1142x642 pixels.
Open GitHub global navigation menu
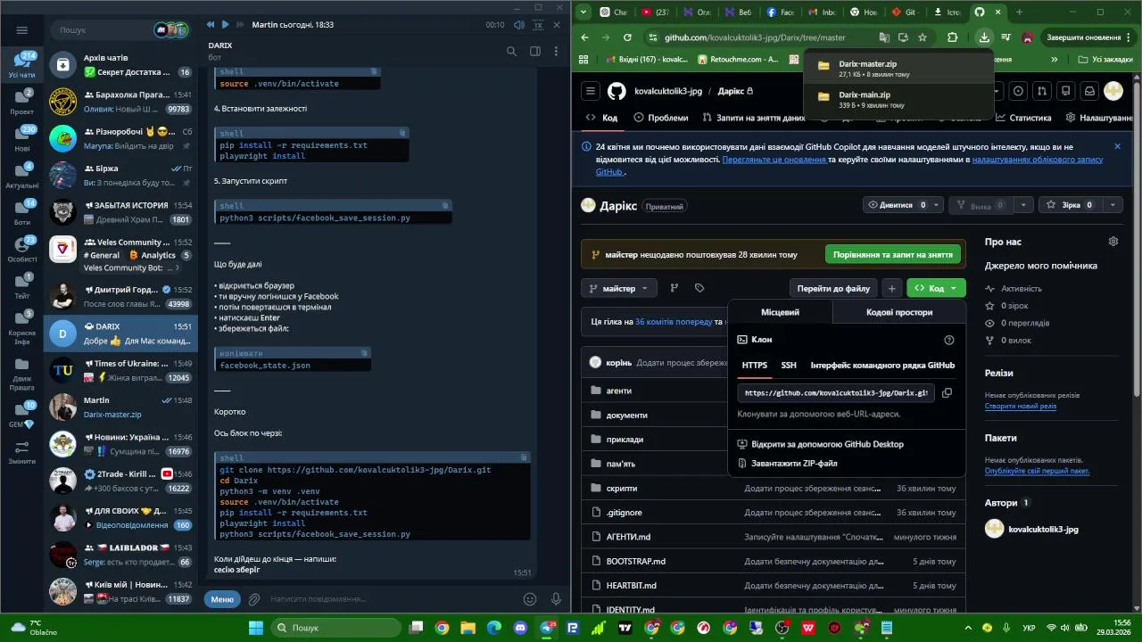pos(591,91)
